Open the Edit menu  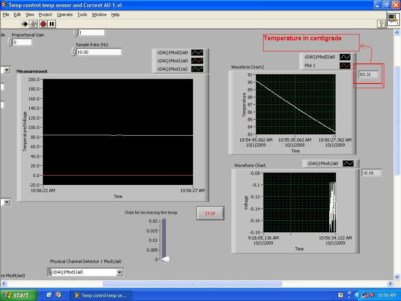pos(17,15)
